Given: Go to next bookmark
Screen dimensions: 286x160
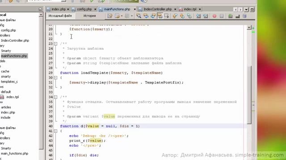Looking at the screenshot, I should tap(182, 16).
